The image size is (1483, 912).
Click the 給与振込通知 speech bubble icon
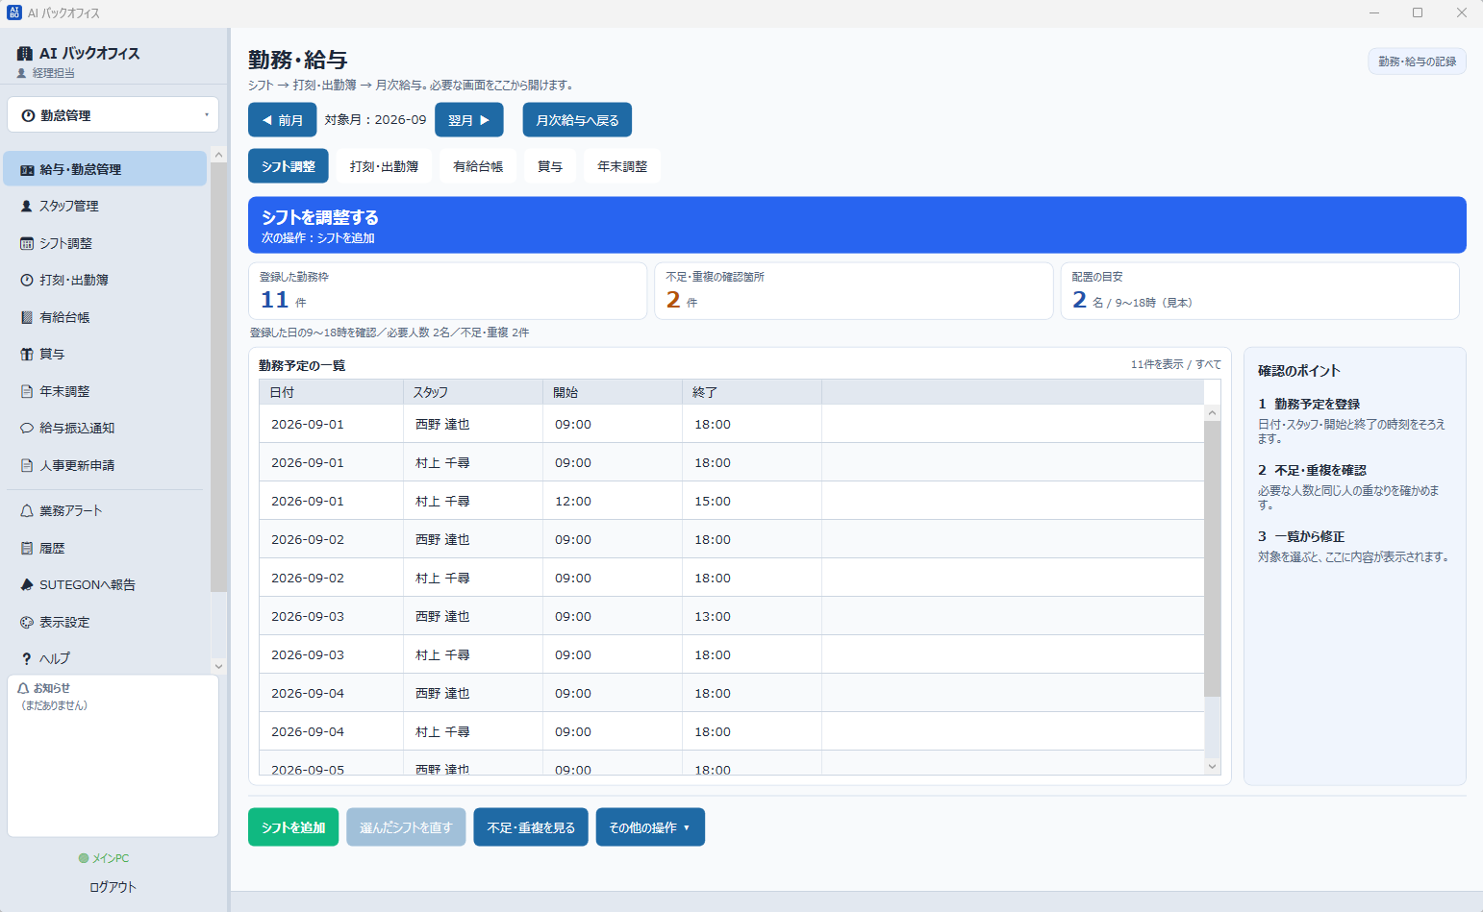click(x=27, y=429)
